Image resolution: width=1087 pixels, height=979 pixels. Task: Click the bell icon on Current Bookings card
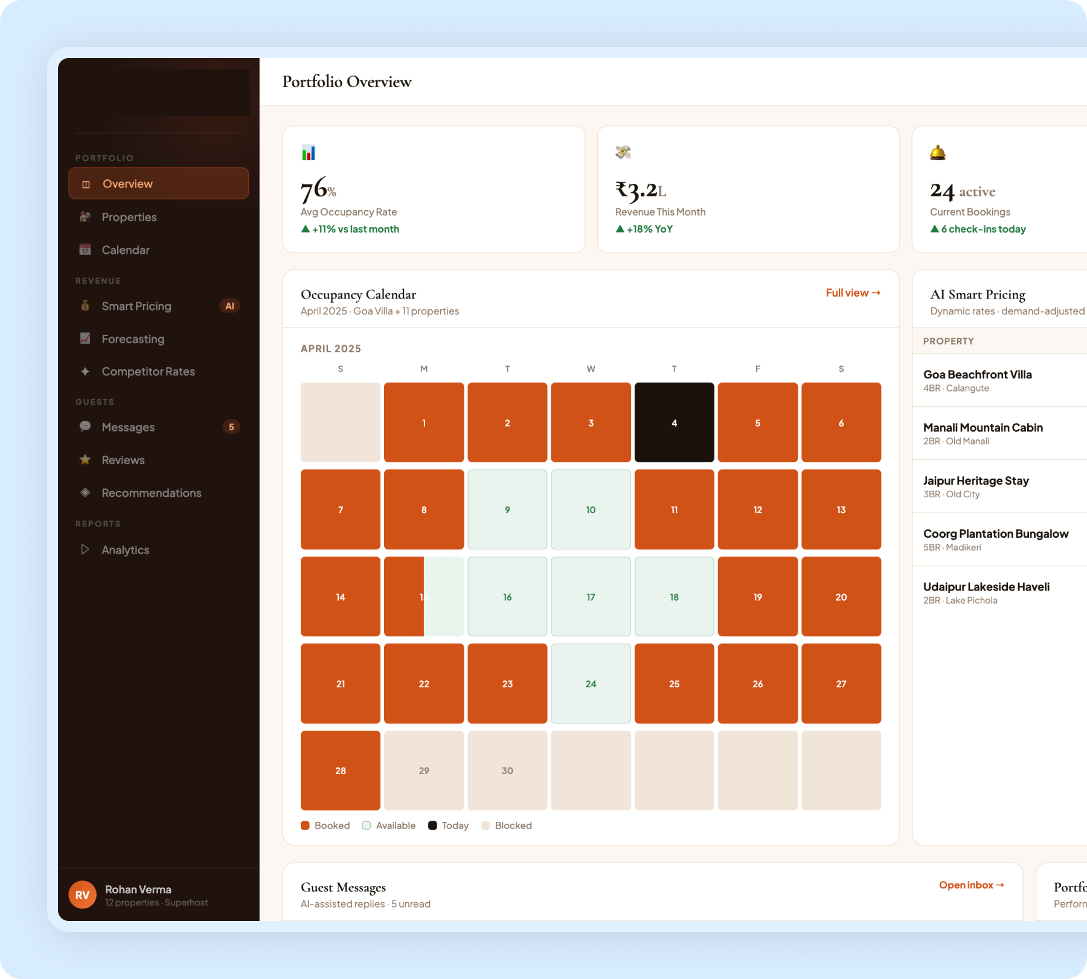[x=937, y=152]
